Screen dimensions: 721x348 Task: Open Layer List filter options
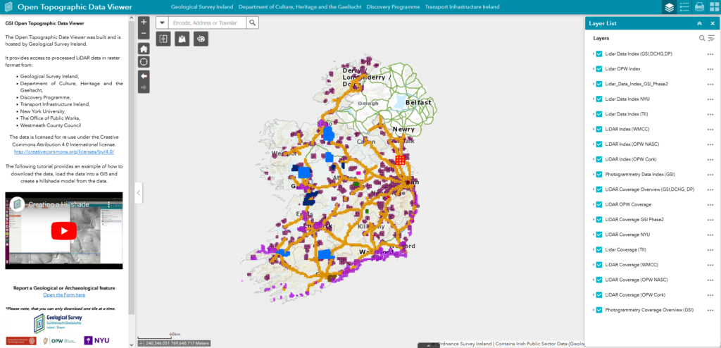point(711,38)
